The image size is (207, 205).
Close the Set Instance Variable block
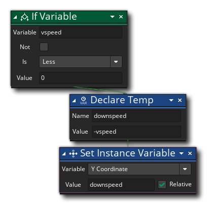[190, 153]
